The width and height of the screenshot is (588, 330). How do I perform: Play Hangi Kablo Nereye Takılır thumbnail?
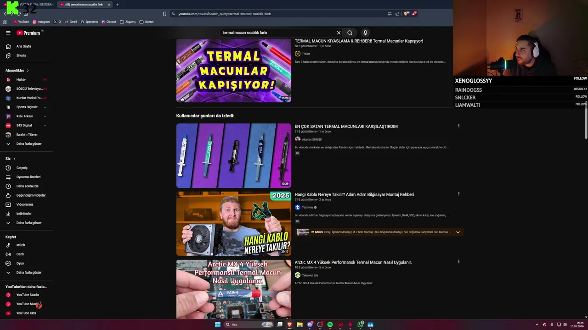pyautogui.click(x=233, y=223)
